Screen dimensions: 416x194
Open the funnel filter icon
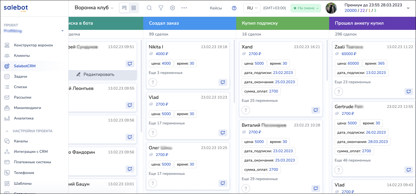[x=161, y=8]
